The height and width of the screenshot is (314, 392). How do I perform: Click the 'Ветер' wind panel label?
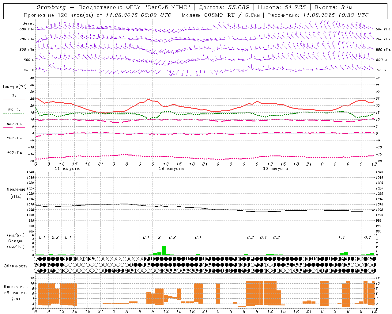[28, 23]
